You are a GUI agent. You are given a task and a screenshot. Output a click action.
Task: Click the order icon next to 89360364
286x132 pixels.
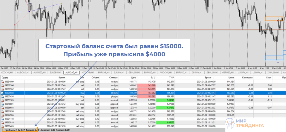(x=3, y=85)
